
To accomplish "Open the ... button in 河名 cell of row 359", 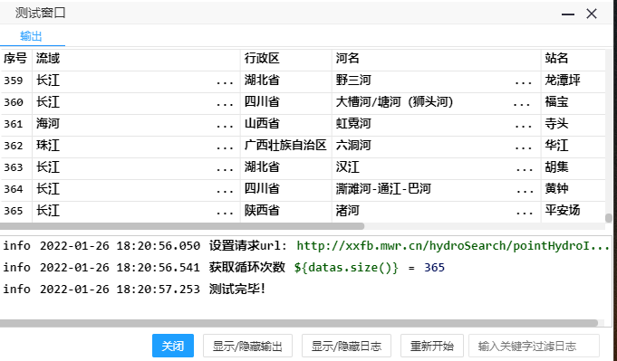I will click(x=524, y=82).
